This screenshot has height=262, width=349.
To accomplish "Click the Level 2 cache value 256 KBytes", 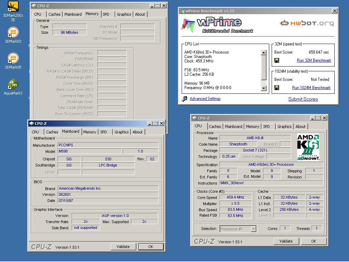I will click(x=289, y=210).
